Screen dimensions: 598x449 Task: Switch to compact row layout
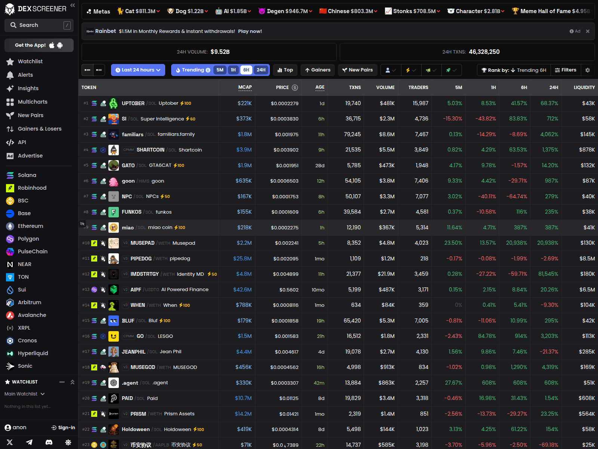coord(87,70)
